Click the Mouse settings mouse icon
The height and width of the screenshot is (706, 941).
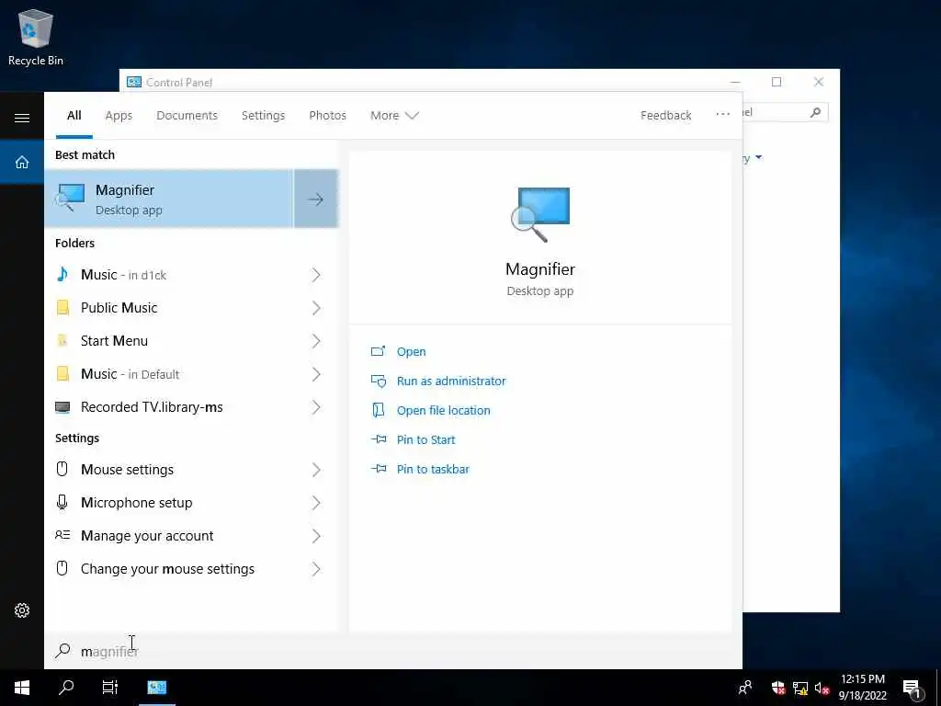pos(62,469)
